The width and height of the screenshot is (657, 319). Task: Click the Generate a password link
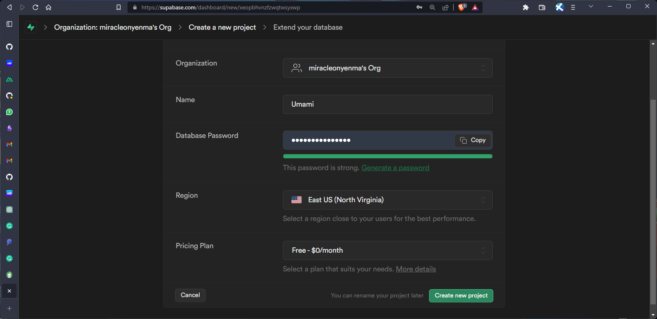click(x=395, y=168)
